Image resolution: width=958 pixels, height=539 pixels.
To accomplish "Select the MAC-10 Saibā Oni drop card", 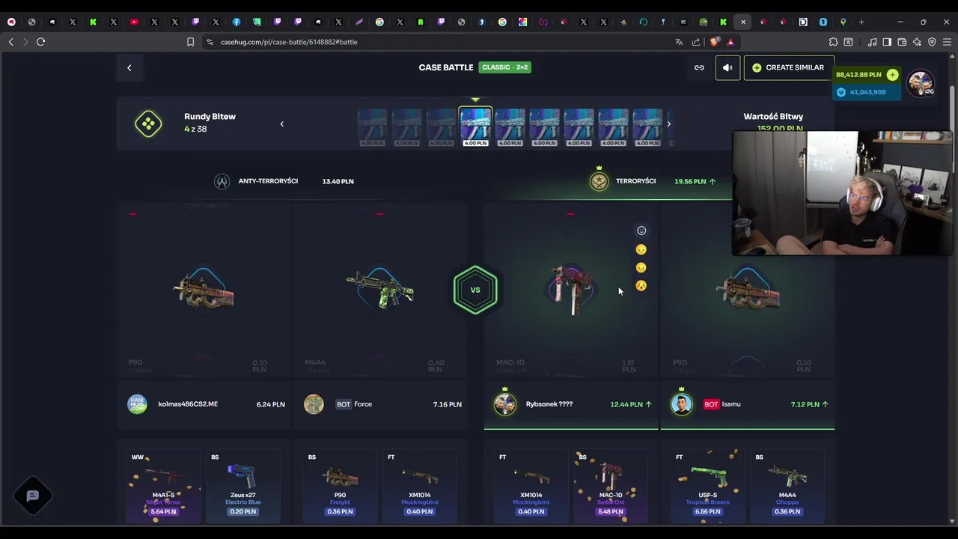I will 611,484.
